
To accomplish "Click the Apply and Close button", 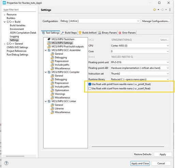I will (140, 164).
